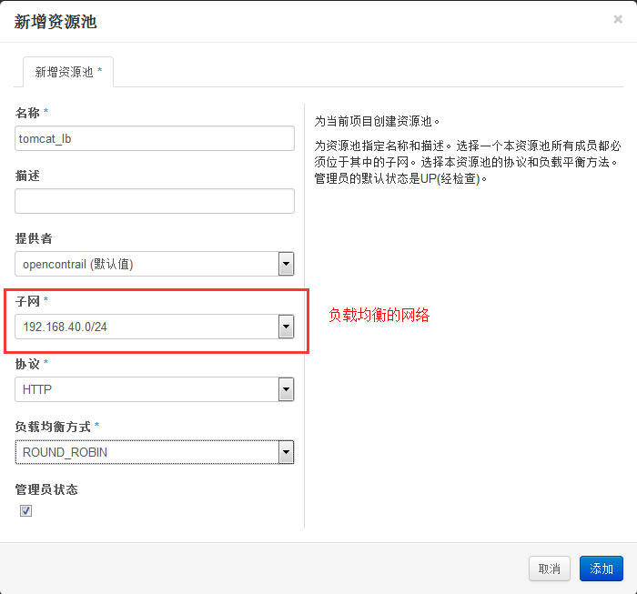Click the 协议 field label
Screen dimensions: 637x594
point(28,363)
